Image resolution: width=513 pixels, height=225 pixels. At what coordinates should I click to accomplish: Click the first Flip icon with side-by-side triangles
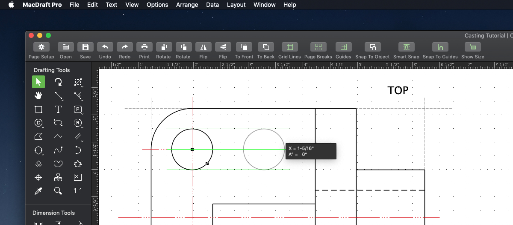click(203, 47)
